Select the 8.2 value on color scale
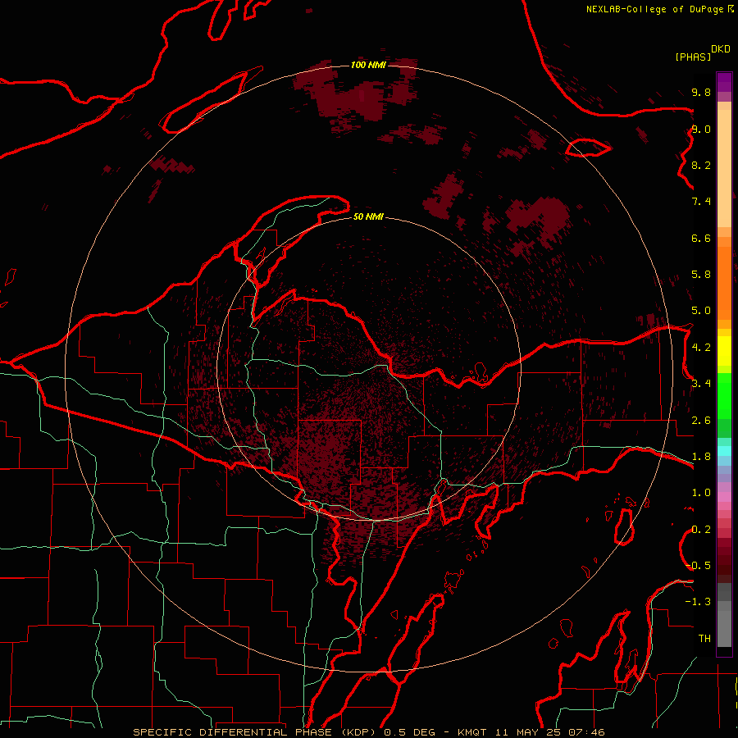The image size is (738, 738). (x=701, y=166)
